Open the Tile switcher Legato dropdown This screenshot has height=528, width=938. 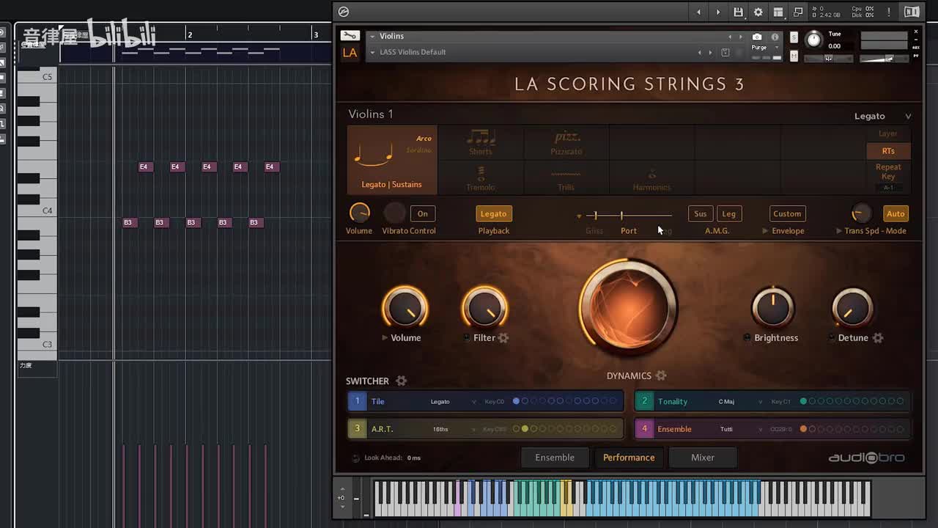click(452, 401)
